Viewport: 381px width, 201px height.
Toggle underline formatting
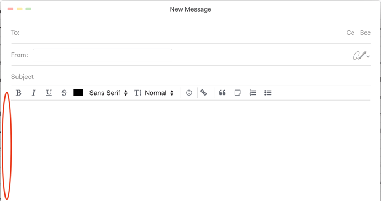click(x=49, y=93)
